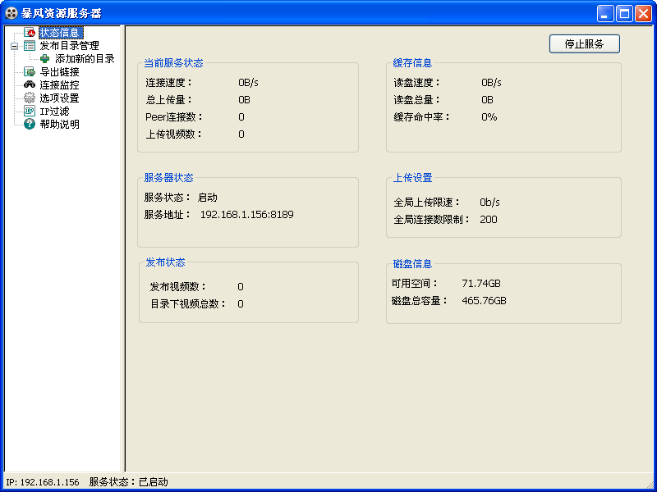
Task: Open 选项设置 from the tree
Action: click(x=59, y=98)
